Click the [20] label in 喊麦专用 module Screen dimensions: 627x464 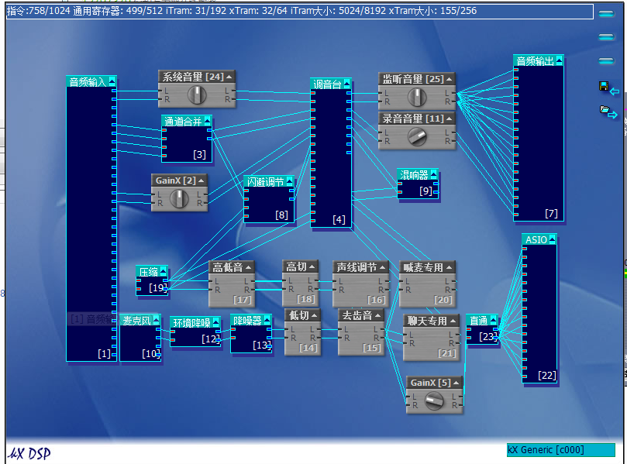pyautogui.click(x=443, y=300)
